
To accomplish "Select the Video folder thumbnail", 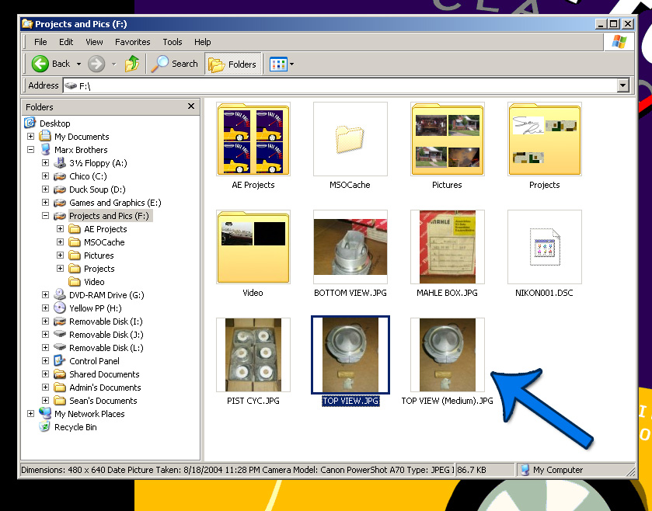I will (x=253, y=247).
